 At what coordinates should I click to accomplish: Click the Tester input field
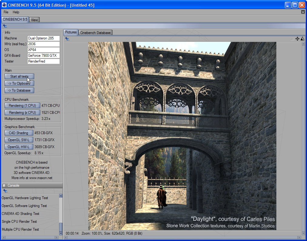pyautogui.click(x=43, y=61)
